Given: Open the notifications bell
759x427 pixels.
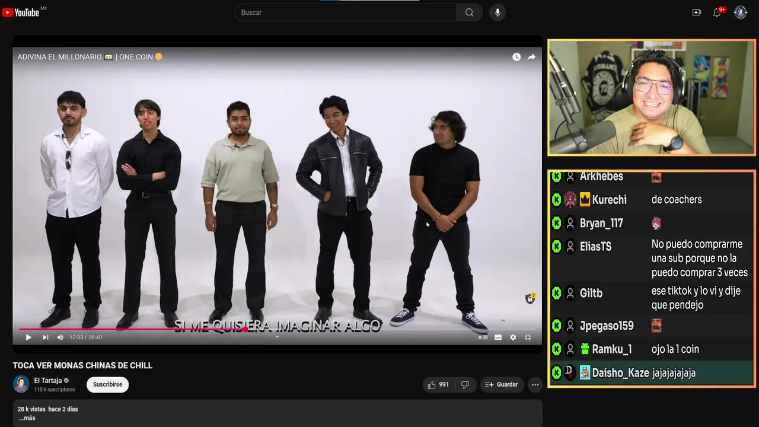Looking at the screenshot, I should pyautogui.click(x=717, y=12).
